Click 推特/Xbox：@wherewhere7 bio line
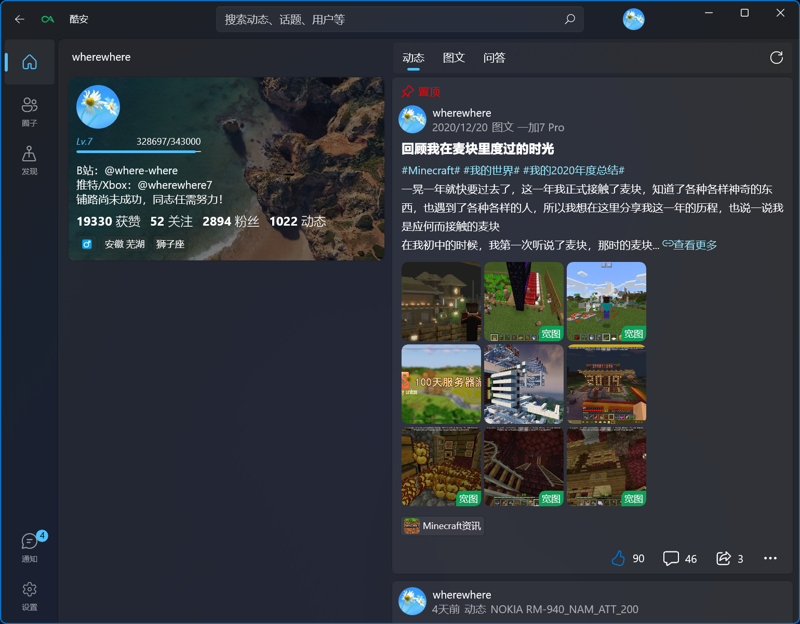800x624 pixels. click(144, 185)
